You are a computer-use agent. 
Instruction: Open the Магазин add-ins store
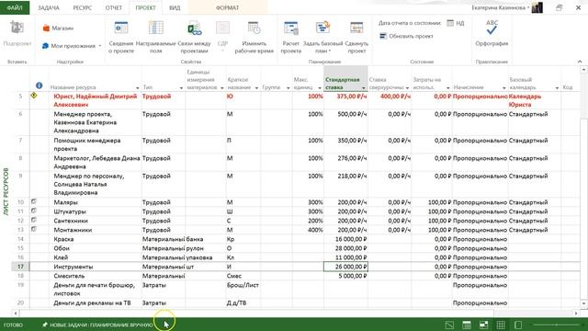coord(58,29)
